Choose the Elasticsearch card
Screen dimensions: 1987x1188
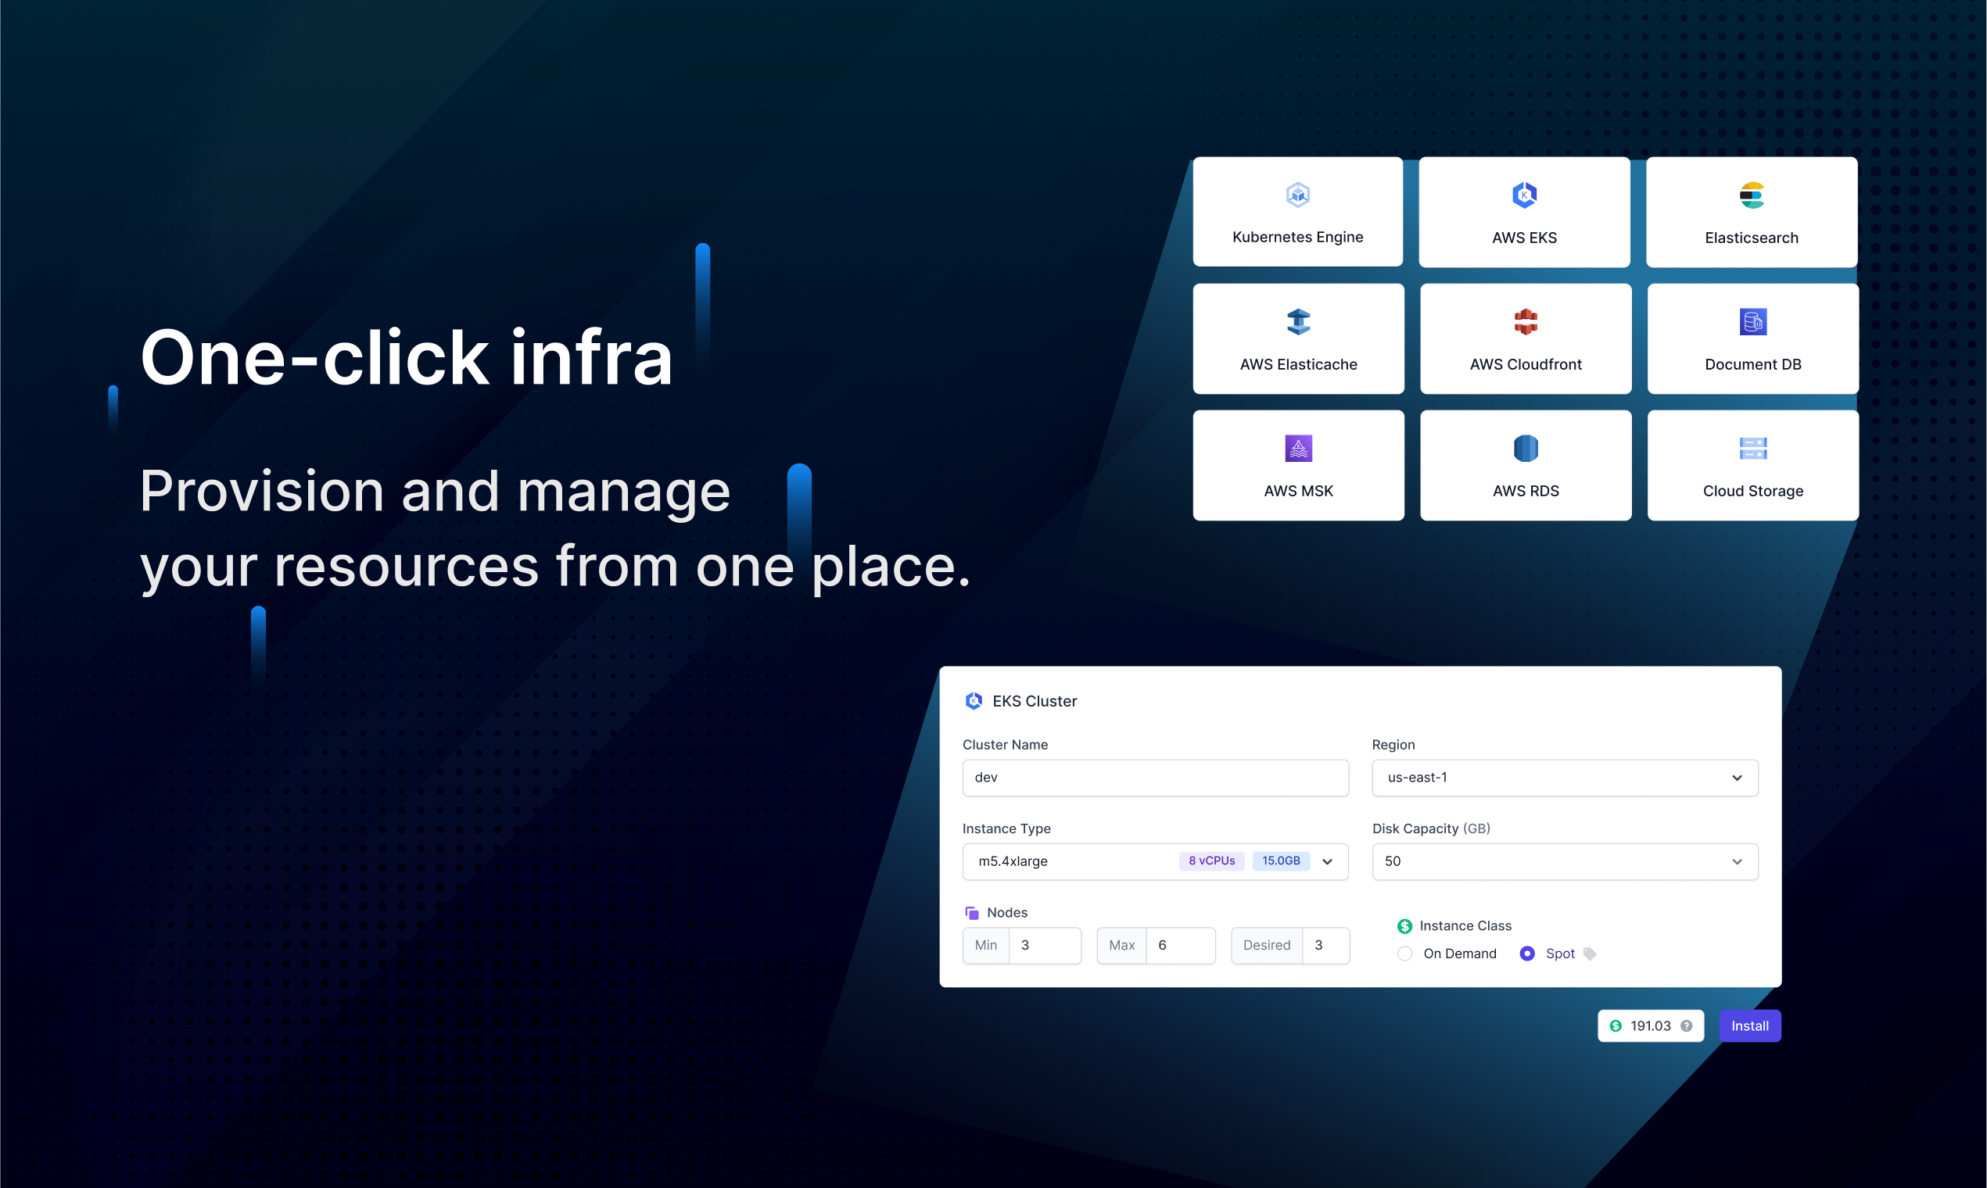pyautogui.click(x=1752, y=211)
